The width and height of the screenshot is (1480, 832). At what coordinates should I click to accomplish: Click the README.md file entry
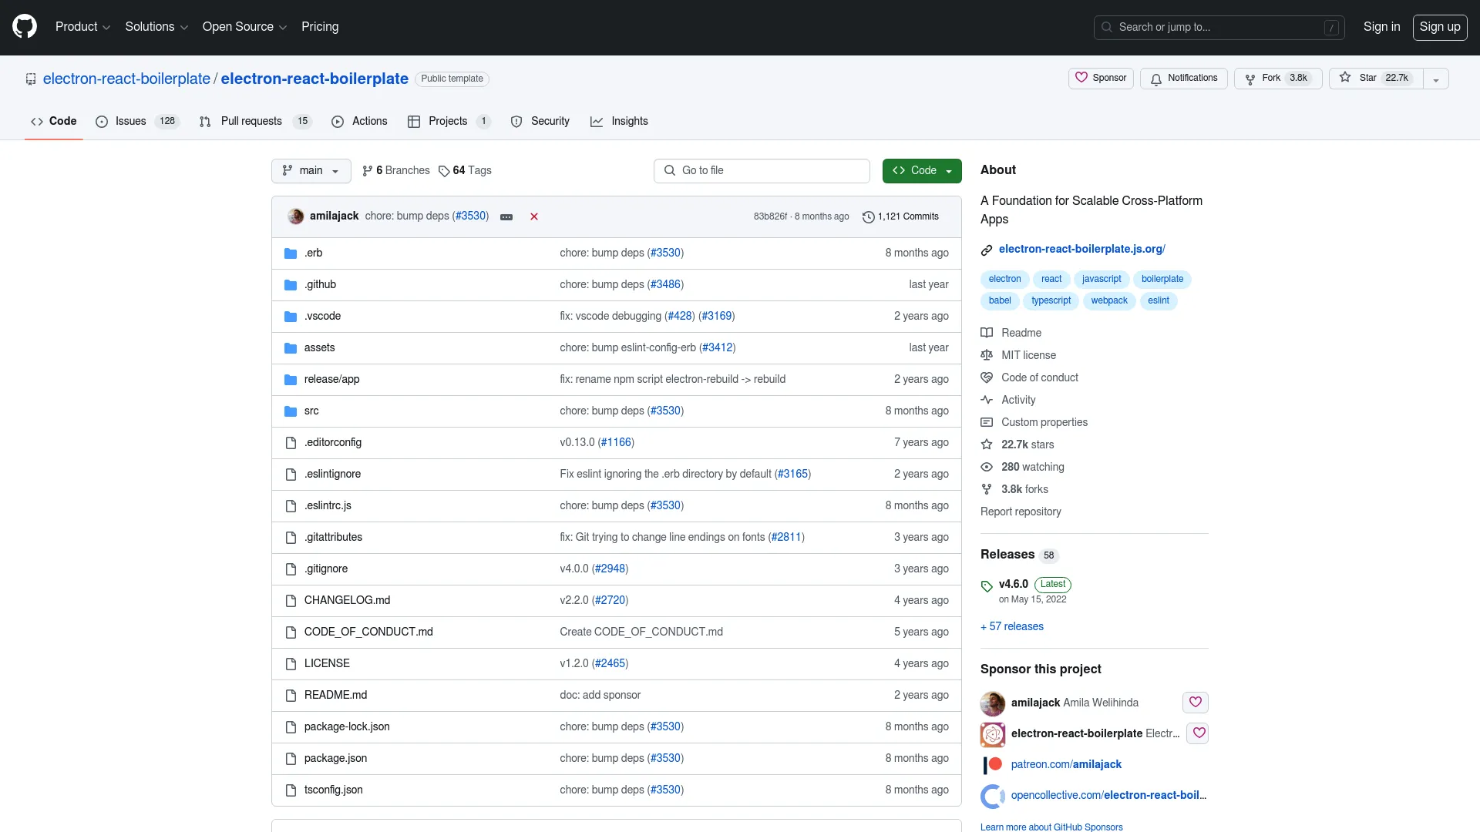[x=335, y=695]
